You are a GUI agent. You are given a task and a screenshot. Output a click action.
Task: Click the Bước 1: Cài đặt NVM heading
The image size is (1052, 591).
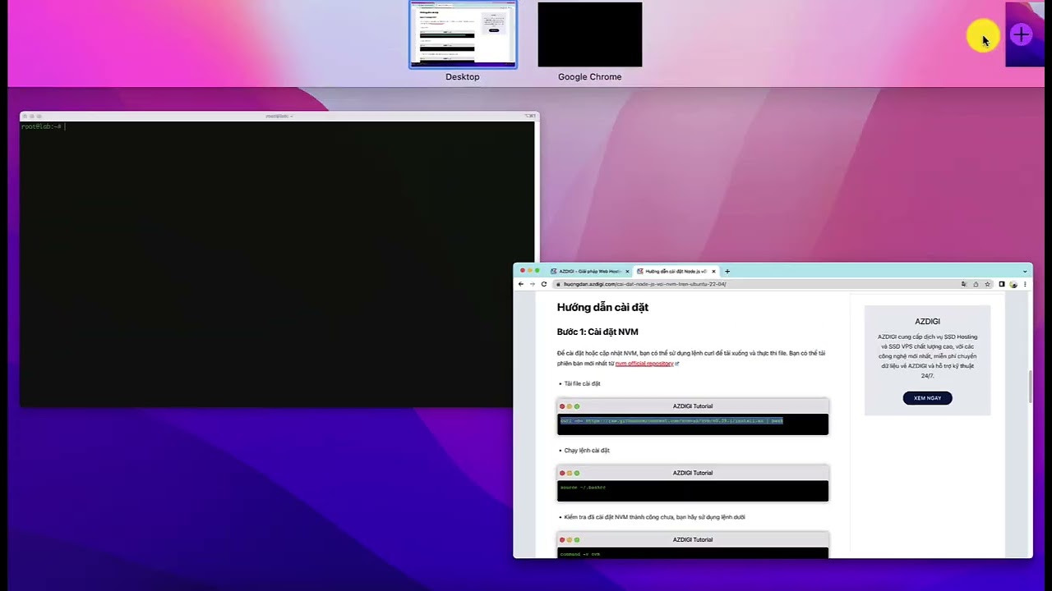(598, 332)
